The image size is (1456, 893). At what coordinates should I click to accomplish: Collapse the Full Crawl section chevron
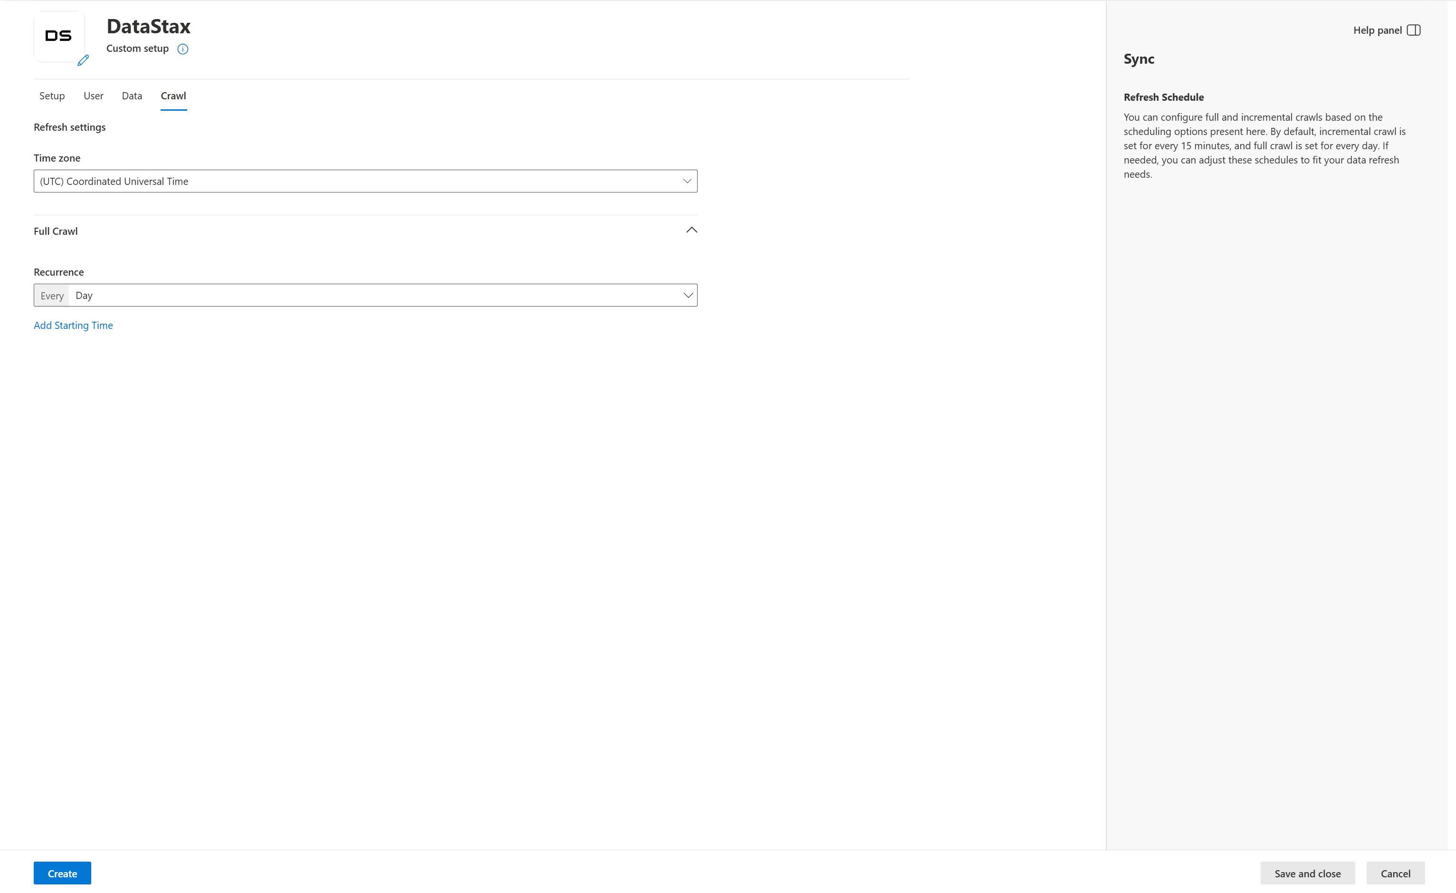(691, 230)
